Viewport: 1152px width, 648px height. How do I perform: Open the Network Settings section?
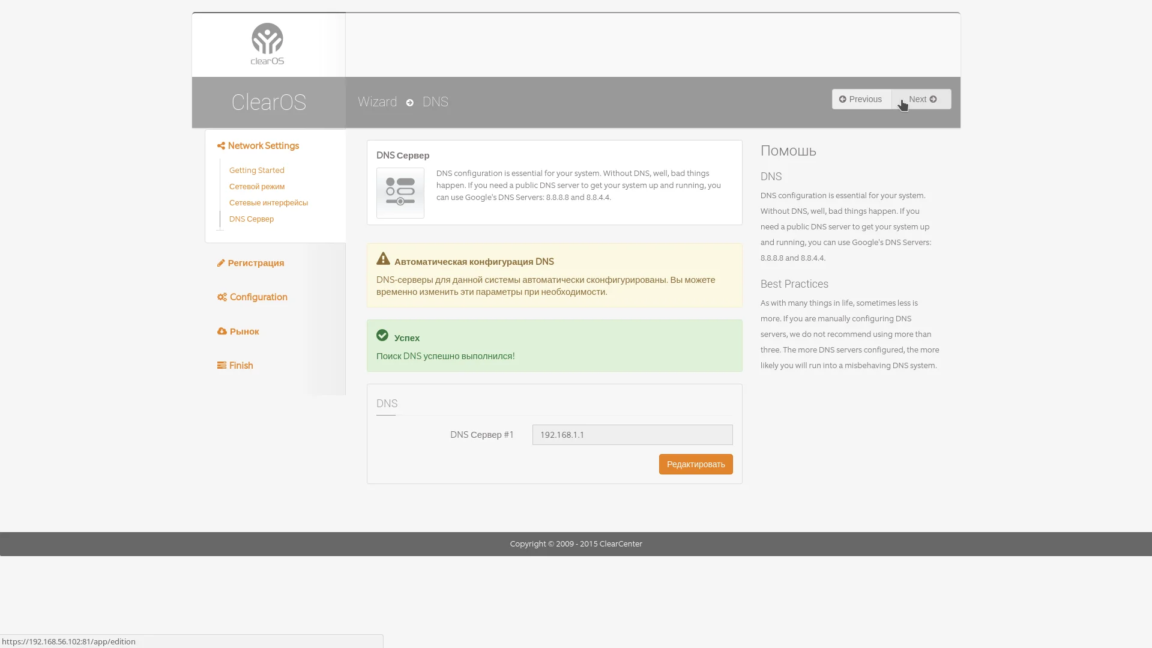tap(258, 146)
